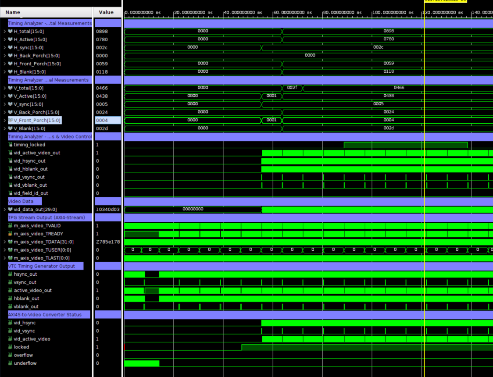Expand the H_total[15:0] bus

click(4, 32)
